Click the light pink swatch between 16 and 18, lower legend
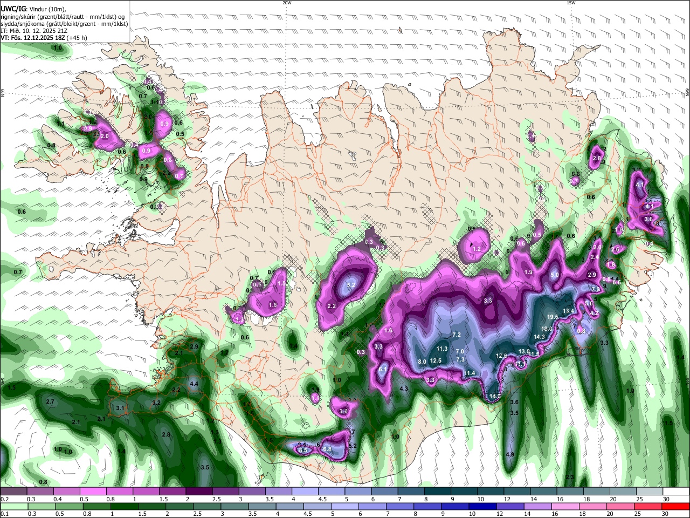 click(x=565, y=507)
